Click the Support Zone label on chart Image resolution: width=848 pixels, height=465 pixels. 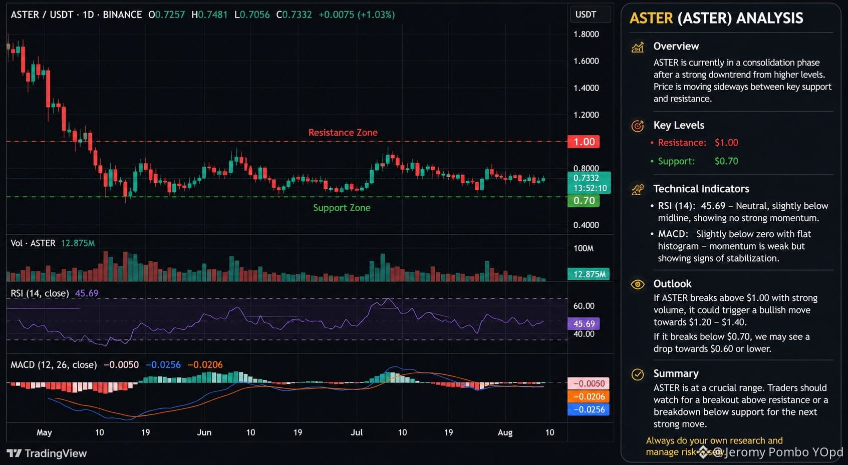pyautogui.click(x=342, y=208)
